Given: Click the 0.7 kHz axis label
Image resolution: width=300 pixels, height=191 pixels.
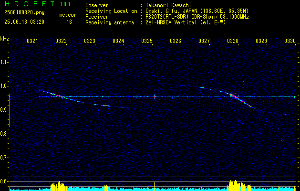Looking at the screenshot, I should point(4,158).
